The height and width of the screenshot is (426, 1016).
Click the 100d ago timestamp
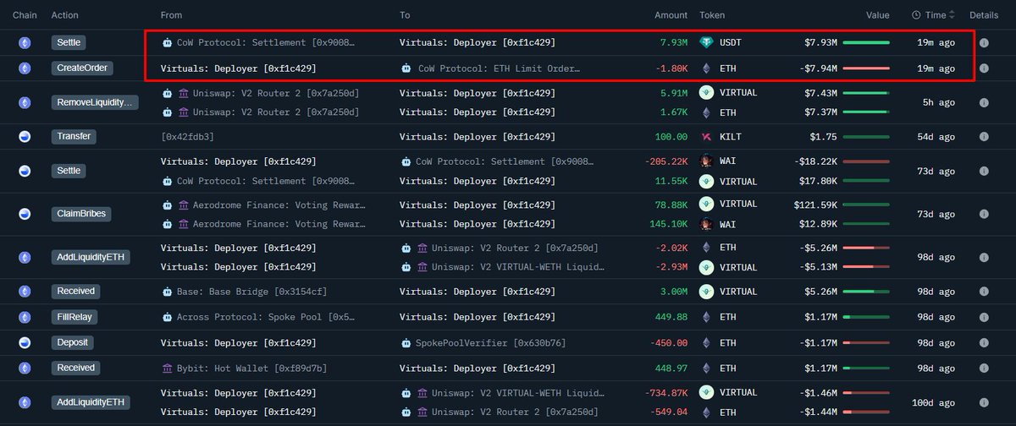(934, 403)
